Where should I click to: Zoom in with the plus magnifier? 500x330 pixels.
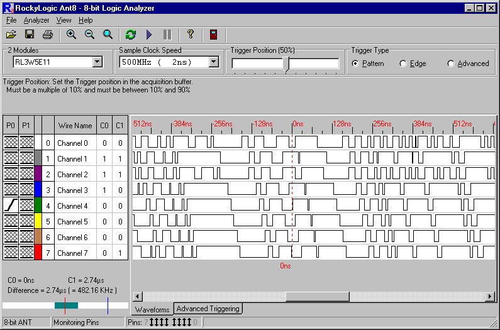(x=71, y=35)
